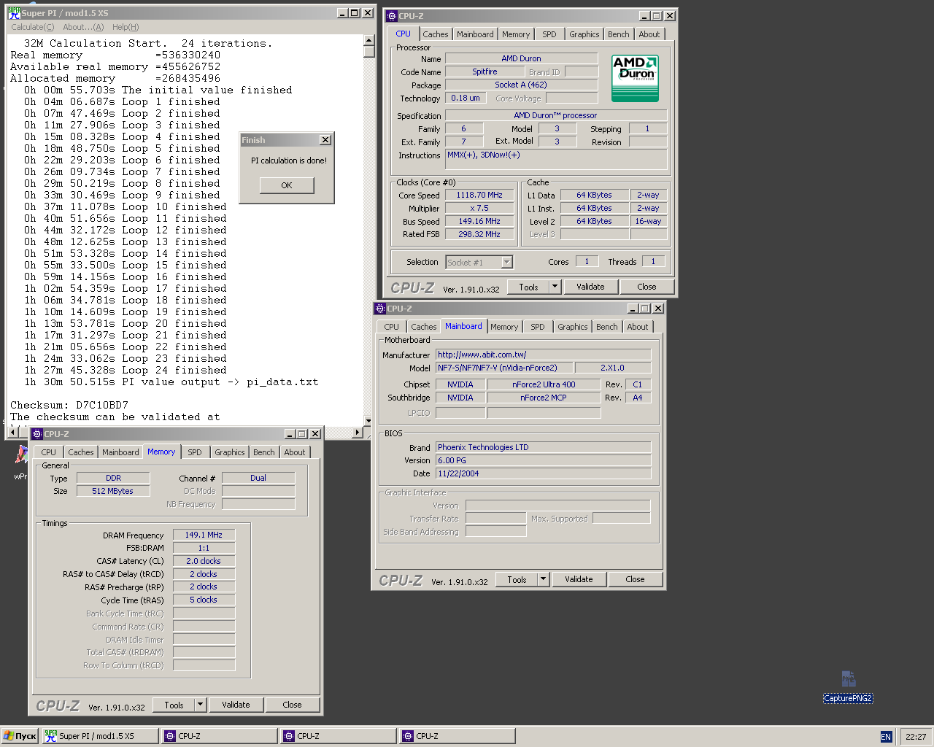
Task: Click the memory Size value 512 MBytes
Action: coord(113,492)
